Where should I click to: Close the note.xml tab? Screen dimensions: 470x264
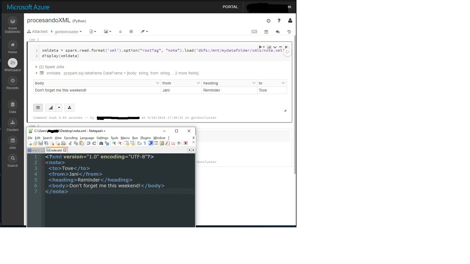pos(65,150)
